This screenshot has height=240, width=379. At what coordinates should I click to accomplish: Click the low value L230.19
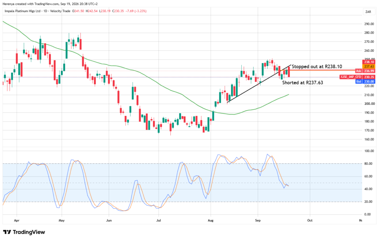tap(105, 11)
